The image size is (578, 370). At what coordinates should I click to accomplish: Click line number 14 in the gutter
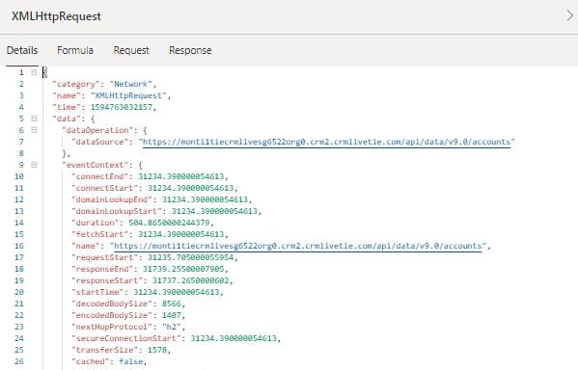19,223
